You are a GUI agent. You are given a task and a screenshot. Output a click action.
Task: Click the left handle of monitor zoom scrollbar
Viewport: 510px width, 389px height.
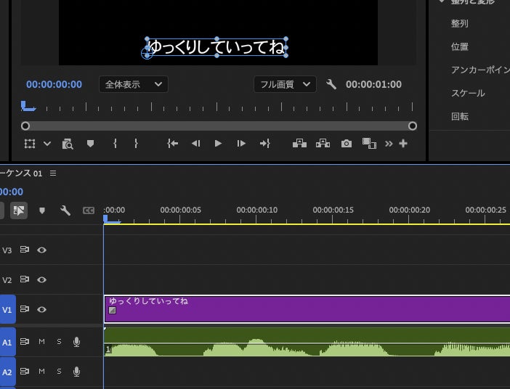[25, 126]
